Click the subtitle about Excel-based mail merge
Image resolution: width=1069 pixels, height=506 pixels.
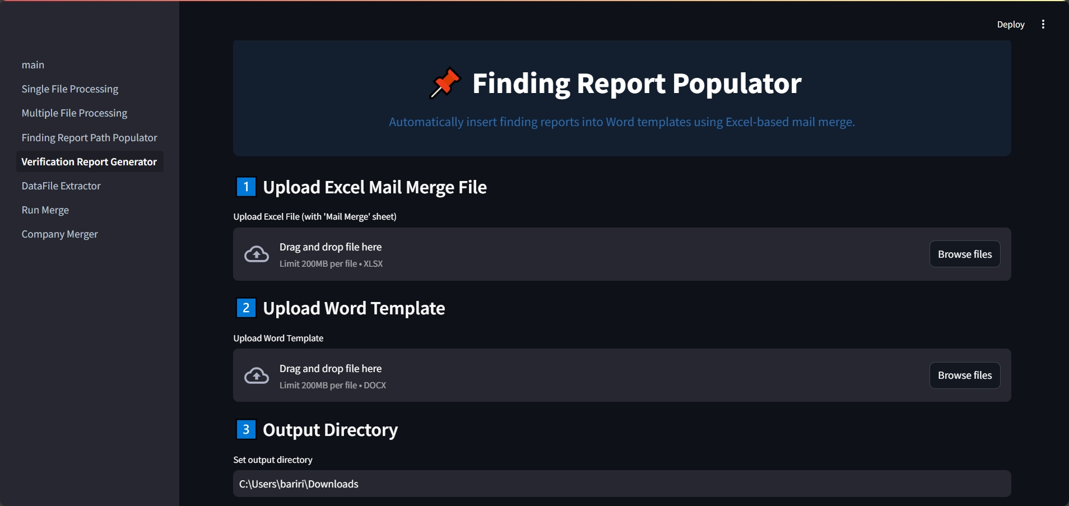tap(622, 122)
